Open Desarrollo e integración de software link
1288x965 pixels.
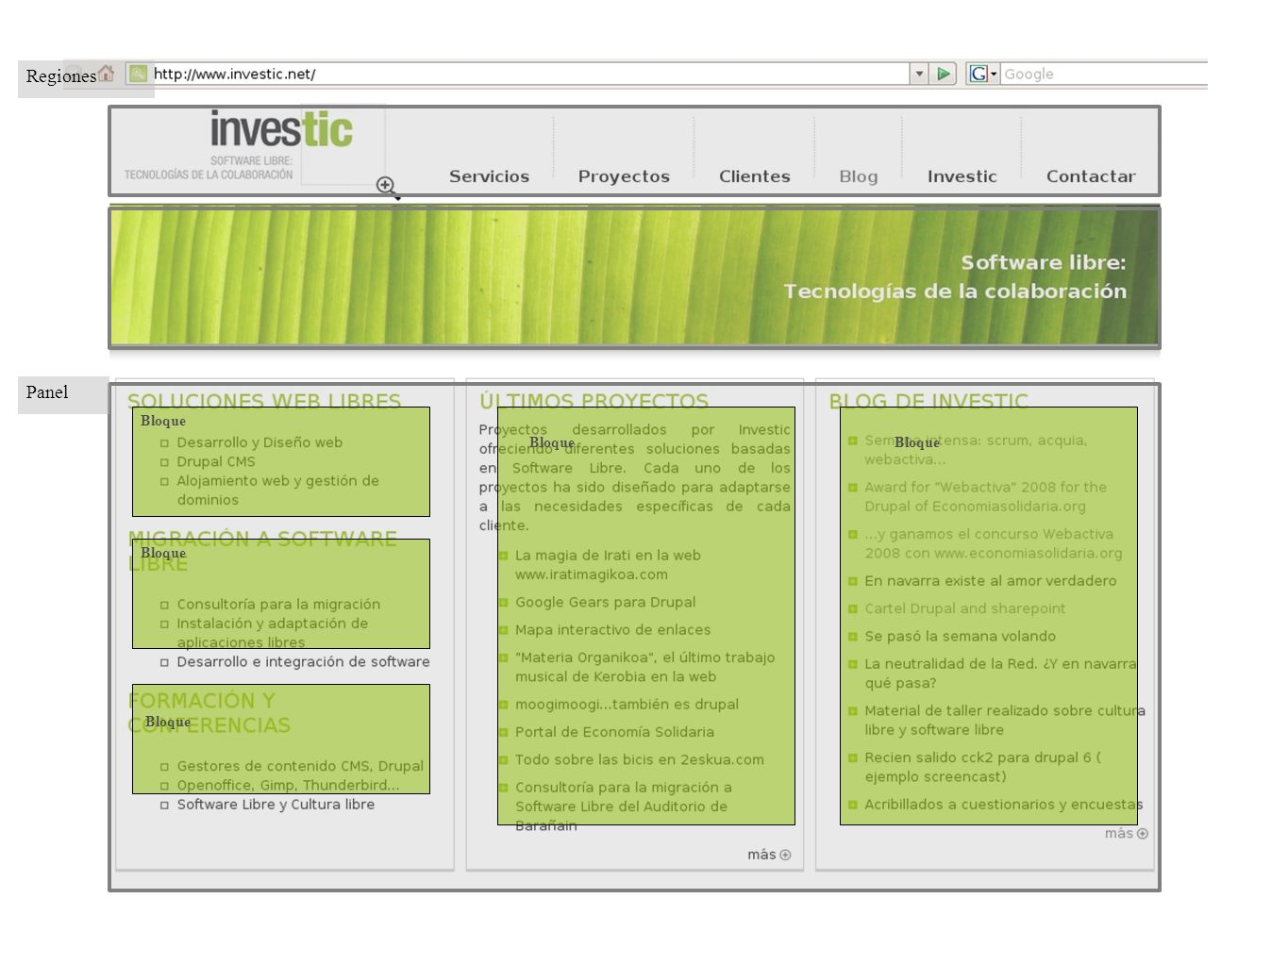click(x=303, y=661)
